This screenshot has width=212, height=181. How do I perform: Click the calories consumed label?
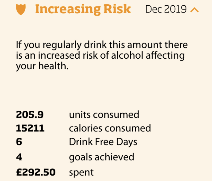click(x=110, y=128)
